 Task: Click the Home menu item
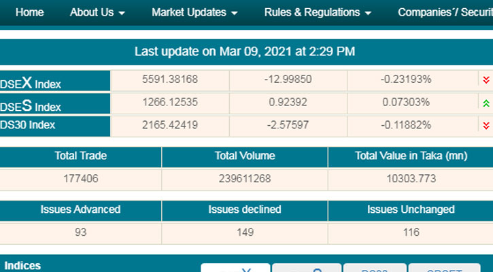tap(29, 12)
